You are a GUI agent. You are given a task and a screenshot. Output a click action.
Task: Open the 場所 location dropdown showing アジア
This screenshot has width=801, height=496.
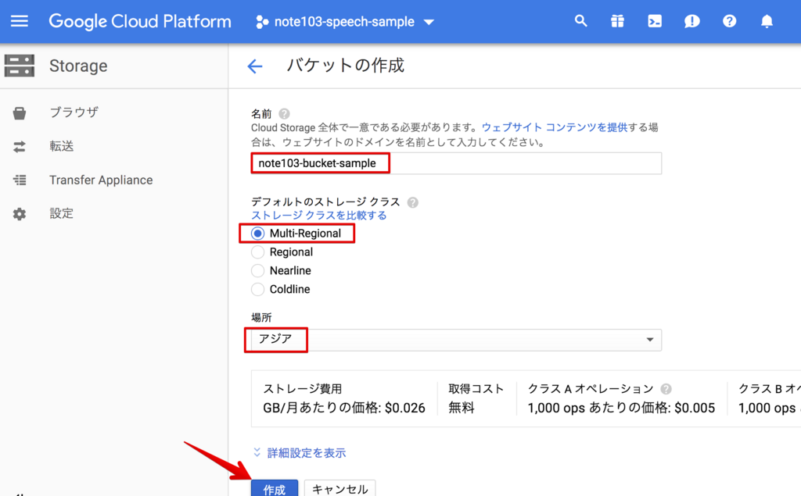(x=456, y=340)
